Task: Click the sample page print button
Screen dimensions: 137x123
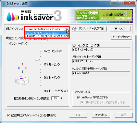Action: [x=89, y=29]
